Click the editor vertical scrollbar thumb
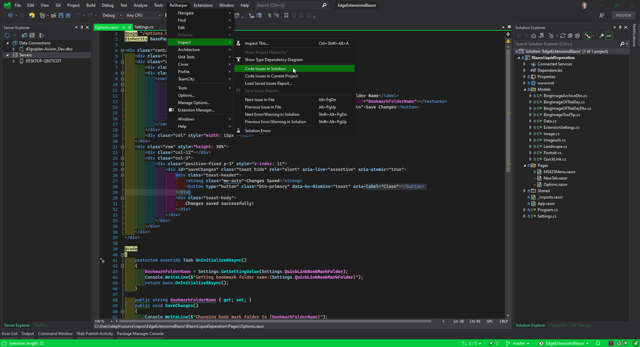 tap(508, 110)
